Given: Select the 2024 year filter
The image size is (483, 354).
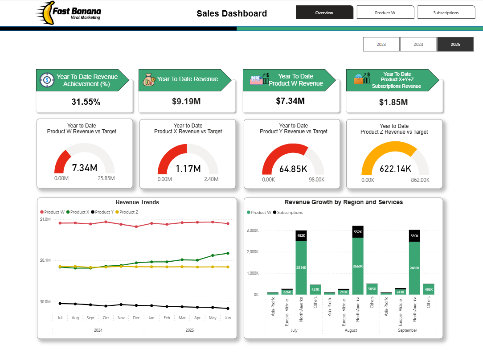Looking at the screenshot, I should pyautogui.click(x=418, y=45).
